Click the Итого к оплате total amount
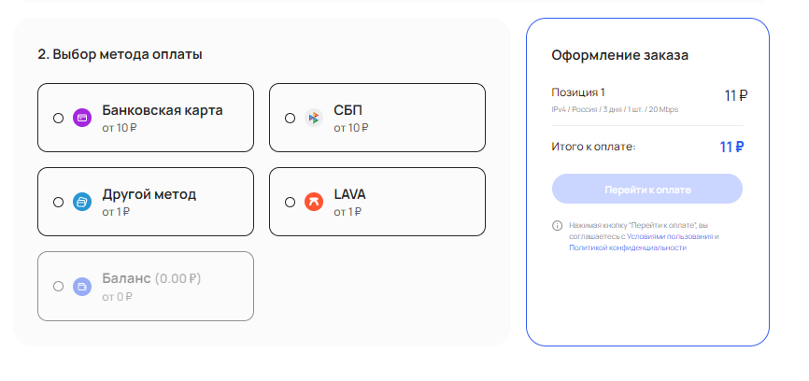 pos(731,147)
